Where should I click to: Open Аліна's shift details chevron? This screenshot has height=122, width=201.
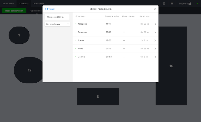(155, 49)
